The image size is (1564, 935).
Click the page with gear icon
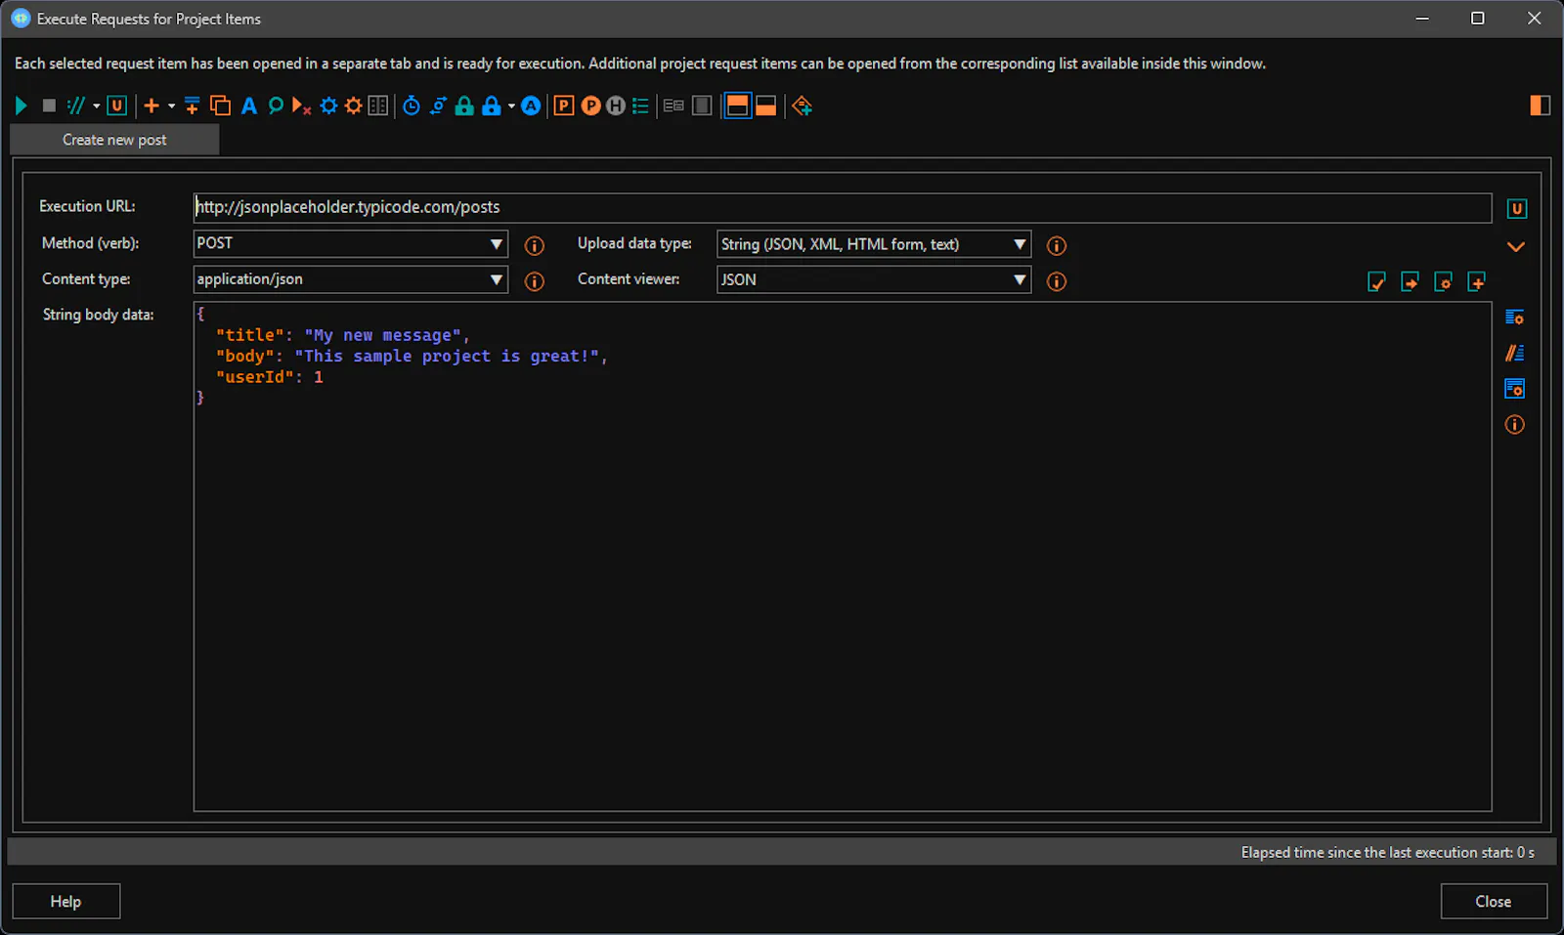pos(1443,282)
